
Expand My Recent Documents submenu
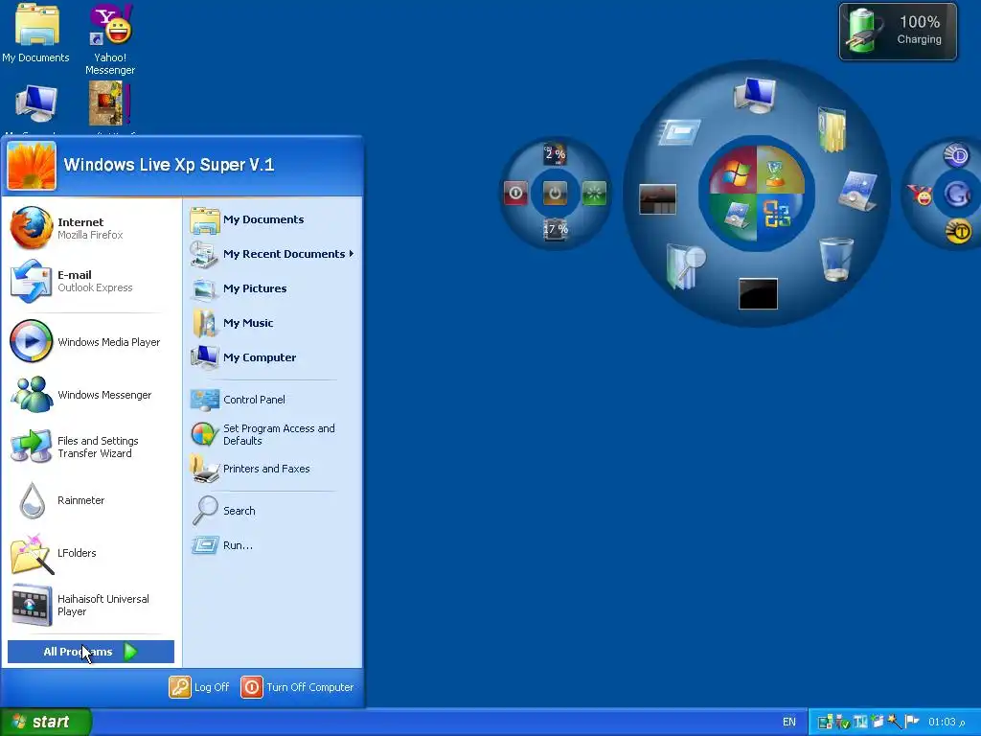coord(272,254)
